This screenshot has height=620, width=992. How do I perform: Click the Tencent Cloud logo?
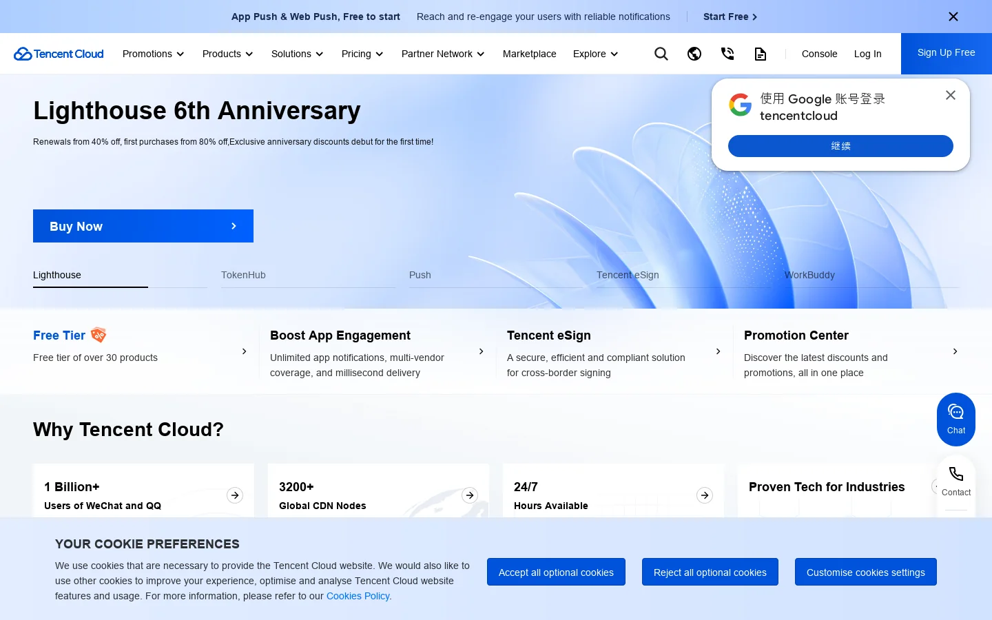click(x=59, y=54)
